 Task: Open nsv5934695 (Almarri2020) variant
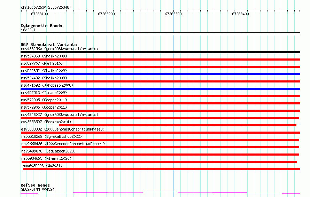(x=46, y=158)
